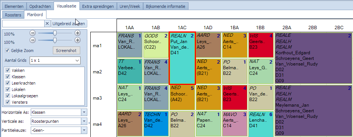The width and height of the screenshot is (353, 137).
Task: Click the ma3 row label
Action: [x=97, y=98]
